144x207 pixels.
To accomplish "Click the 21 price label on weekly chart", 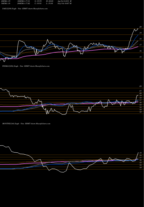I will tap(141, 91).
